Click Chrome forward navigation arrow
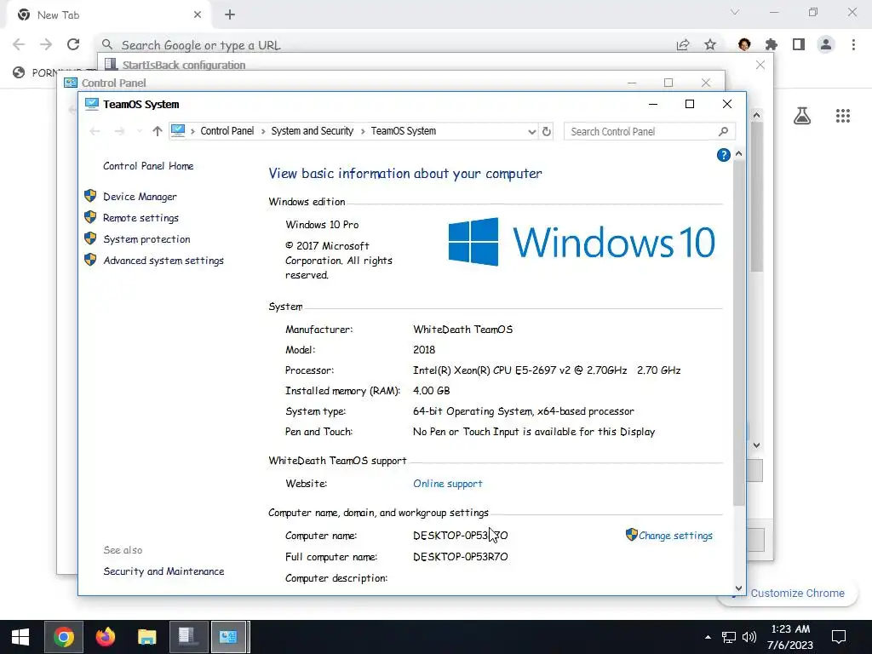 46,44
